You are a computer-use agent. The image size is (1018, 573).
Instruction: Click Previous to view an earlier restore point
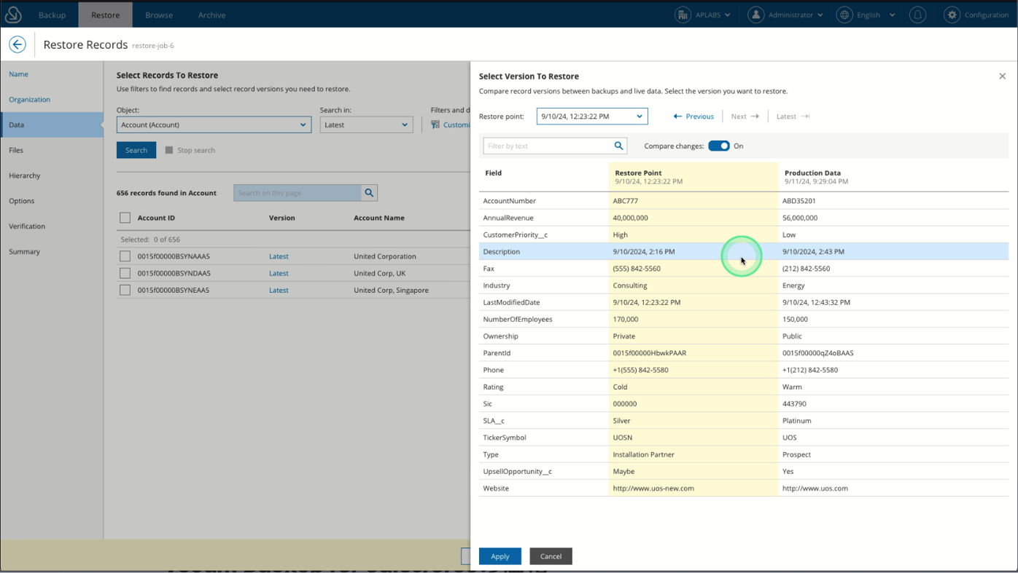[x=692, y=116]
